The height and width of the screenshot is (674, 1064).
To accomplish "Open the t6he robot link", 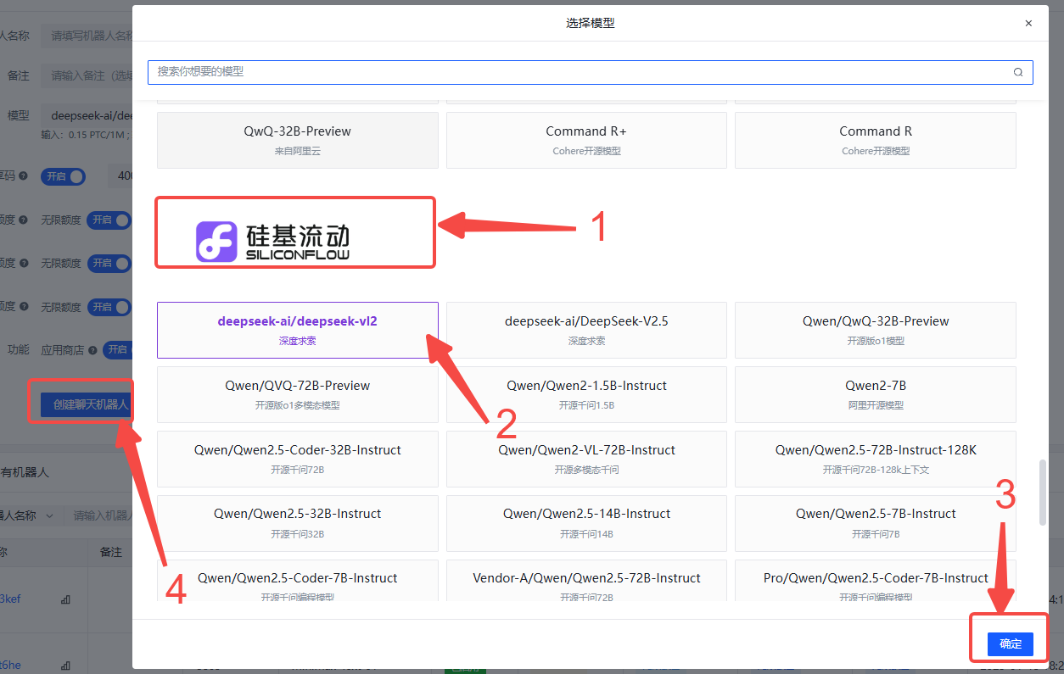I will point(10,666).
